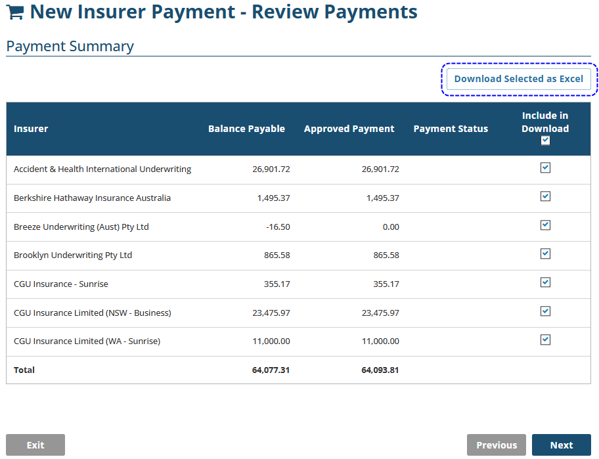Toggle Breeze Underwriting (Aust) download checkbox
Image resolution: width=599 pixels, height=459 pixels.
click(545, 225)
